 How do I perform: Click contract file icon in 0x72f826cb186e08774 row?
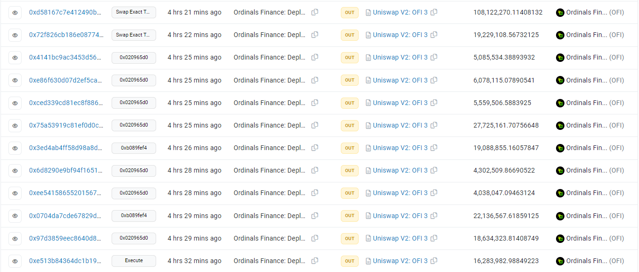[368, 35]
